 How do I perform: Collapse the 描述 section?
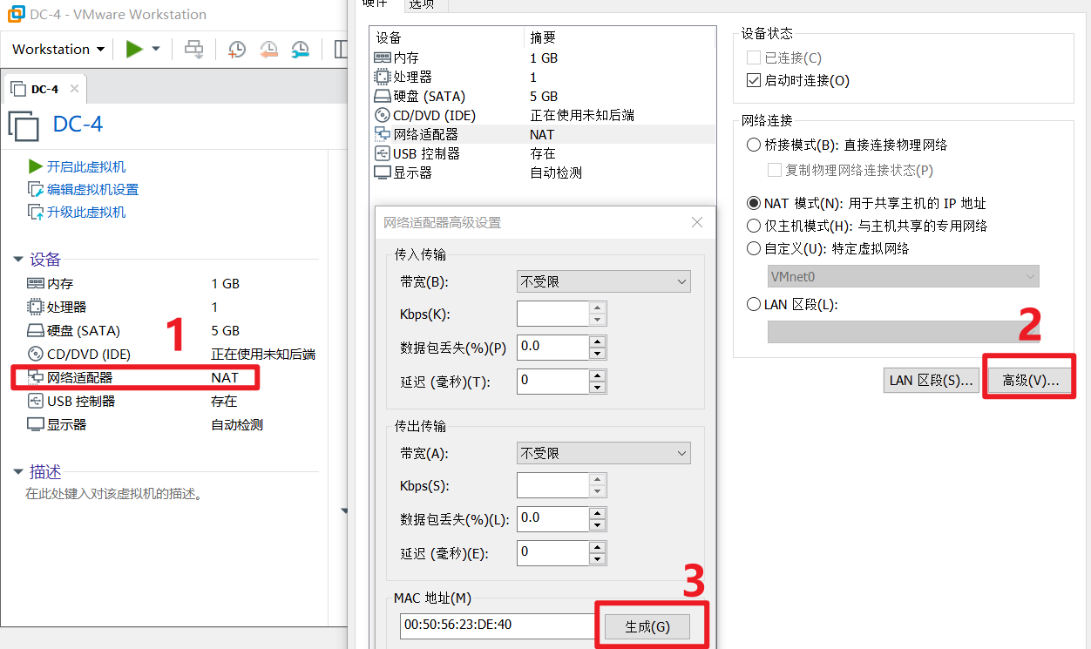[x=18, y=472]
